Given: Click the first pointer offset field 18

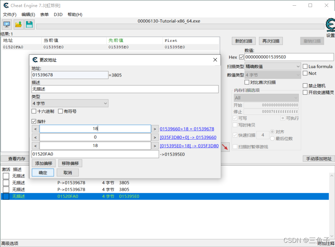Looking at the screenshot, I should click(95, 129).
